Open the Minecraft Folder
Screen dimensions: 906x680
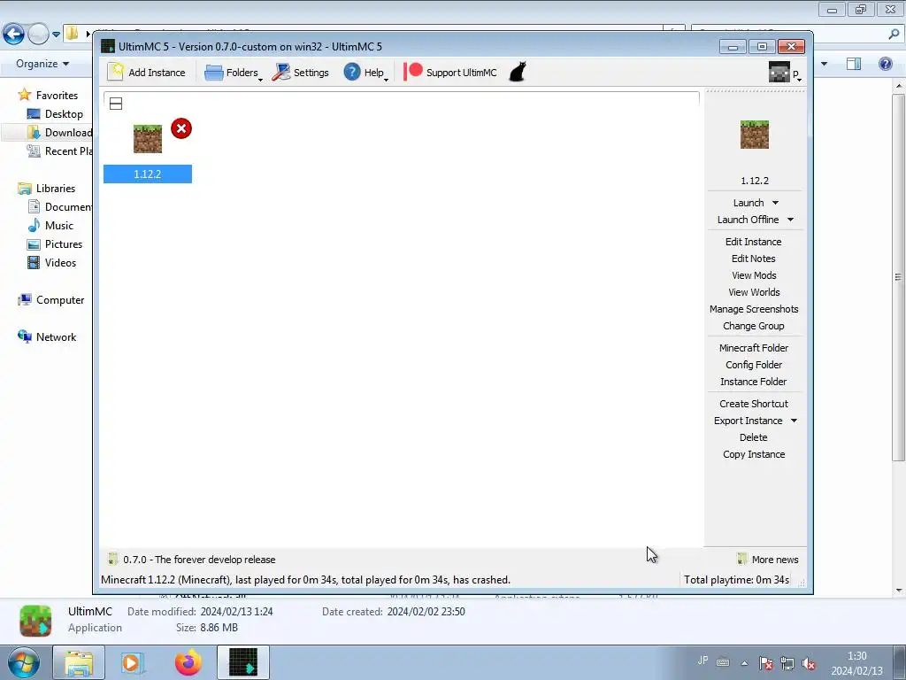click(754, 348)
